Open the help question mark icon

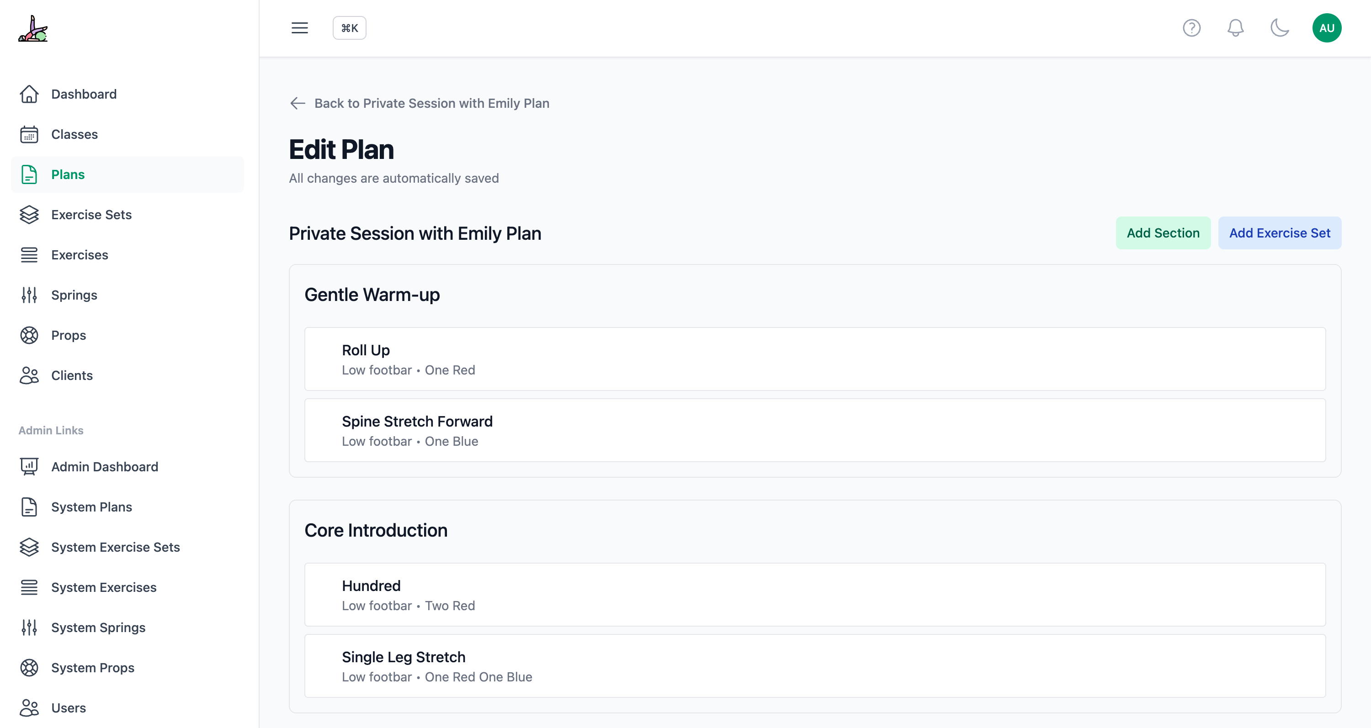click(x=1191, y=28)
